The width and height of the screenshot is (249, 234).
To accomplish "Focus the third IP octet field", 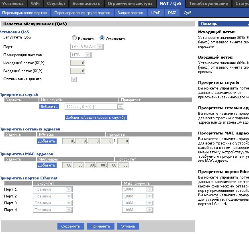I will coord(94,141).
